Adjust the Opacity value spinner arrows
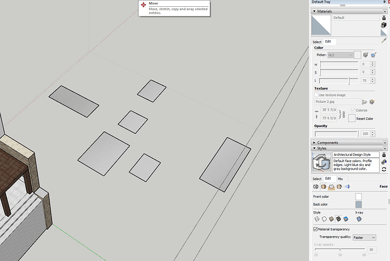Screen dimensions: 390x261 click(x=372, y=133)
